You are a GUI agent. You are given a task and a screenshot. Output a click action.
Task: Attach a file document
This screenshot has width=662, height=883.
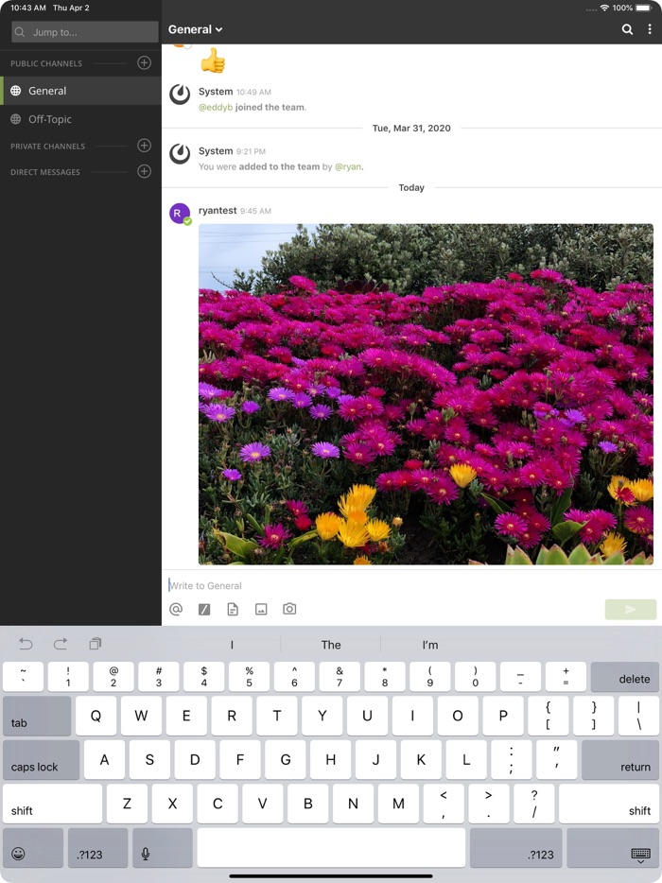pyautogui.click(x=233, y=609)
